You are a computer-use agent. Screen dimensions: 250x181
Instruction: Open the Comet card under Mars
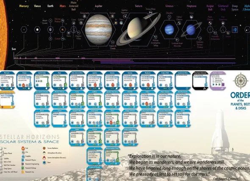click(60, 119)
